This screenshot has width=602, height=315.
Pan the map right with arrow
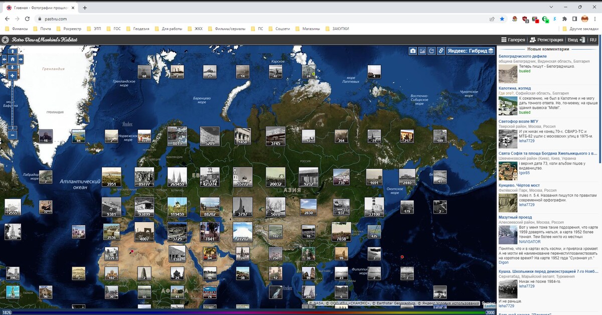[21, 59]
